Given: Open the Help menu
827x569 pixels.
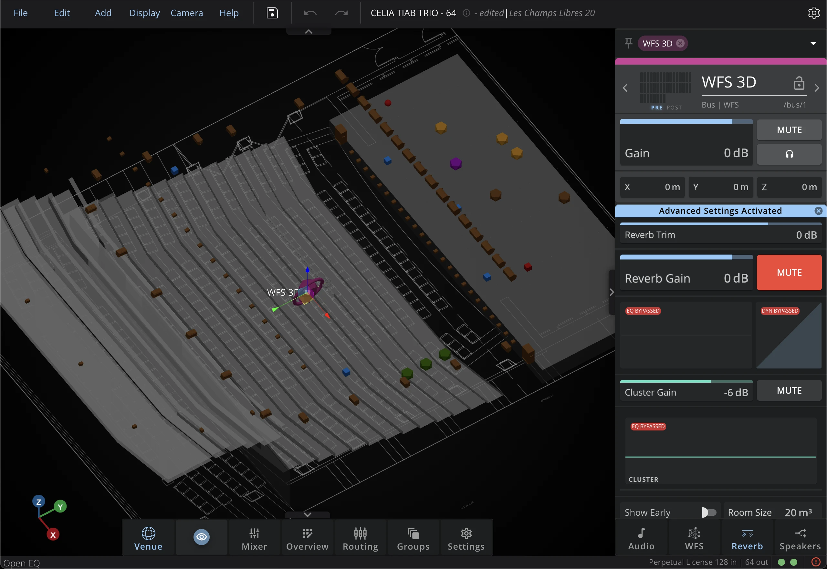Looking at the screenshot, I should 229,13.
